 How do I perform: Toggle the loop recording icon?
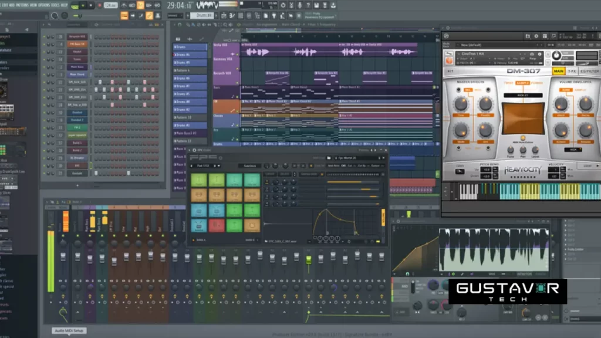pyautogui.click(x=157, y=5)
